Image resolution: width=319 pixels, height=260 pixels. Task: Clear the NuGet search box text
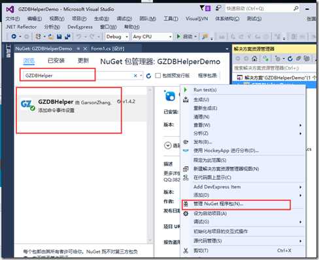(135, 76)
